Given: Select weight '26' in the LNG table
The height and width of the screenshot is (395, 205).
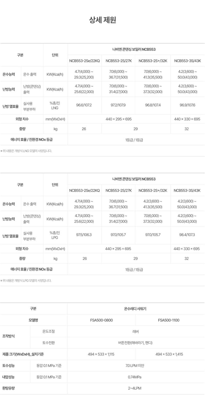Looking at the screenshot, I should click(84, 129).
